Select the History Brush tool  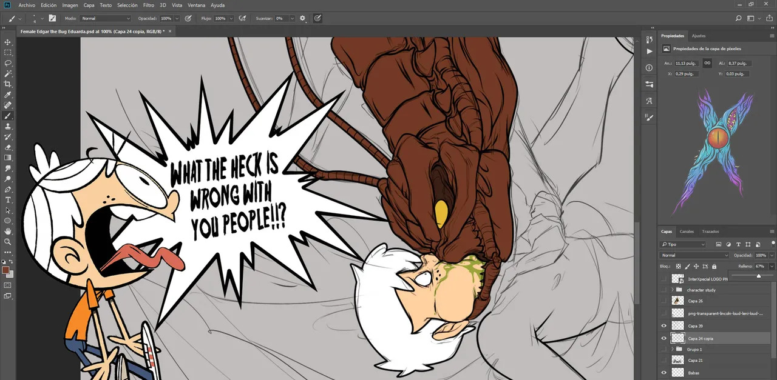(8, 137)
